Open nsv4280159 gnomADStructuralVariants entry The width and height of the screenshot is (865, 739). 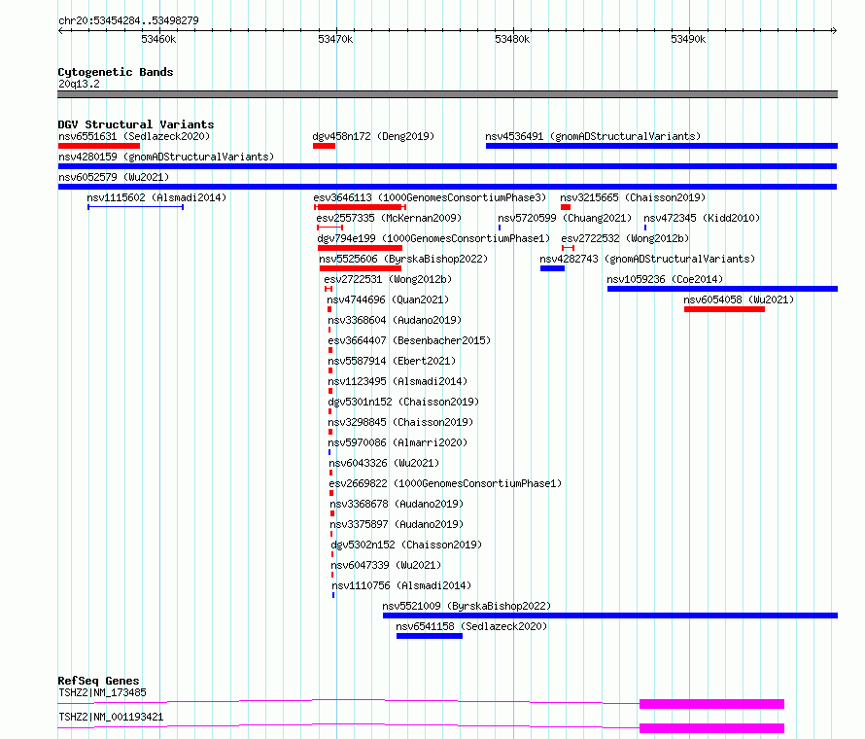[166, 157]
